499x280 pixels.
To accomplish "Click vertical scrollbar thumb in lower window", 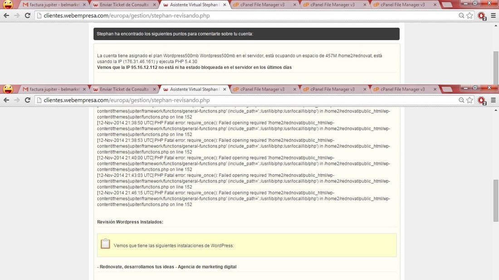I will 496,200.
